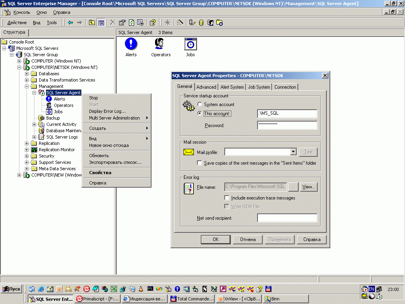Select the This account radio button
Image resolution: width=405 pixels, height=304 pixels.
pos(200,113)
